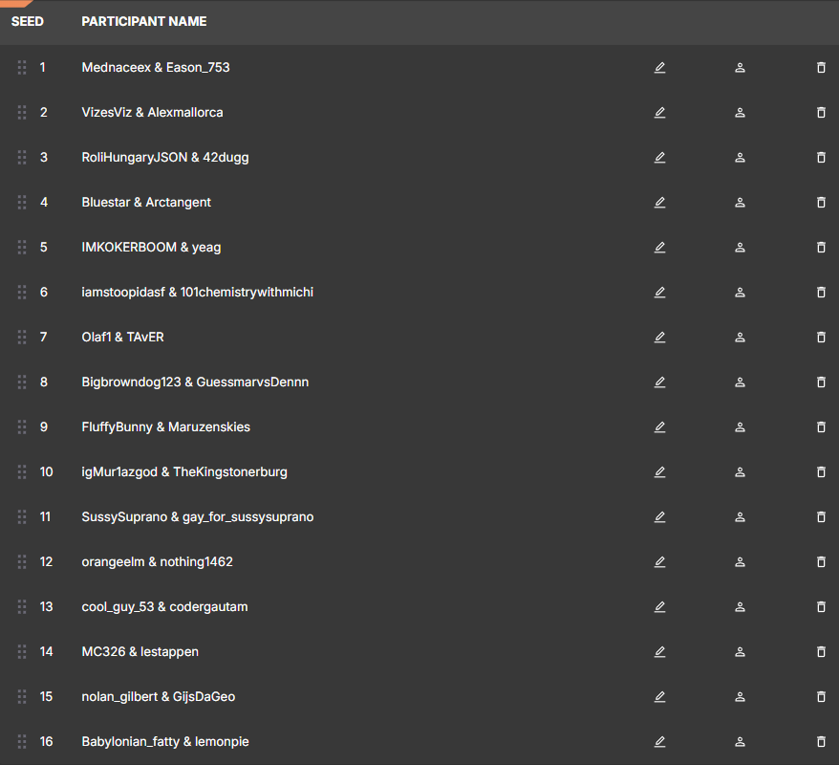Open user icon for RoliHungaryJSON & 42dugg
This screenshot has width=839, height=765.
tap(740, 158)
